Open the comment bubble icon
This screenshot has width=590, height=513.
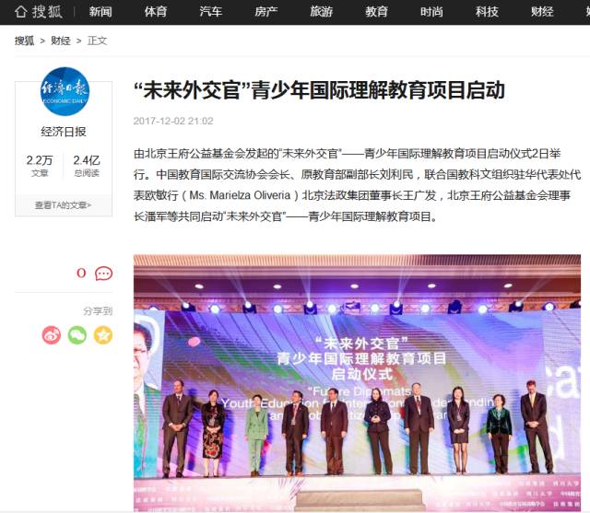(x=103, y=274)
